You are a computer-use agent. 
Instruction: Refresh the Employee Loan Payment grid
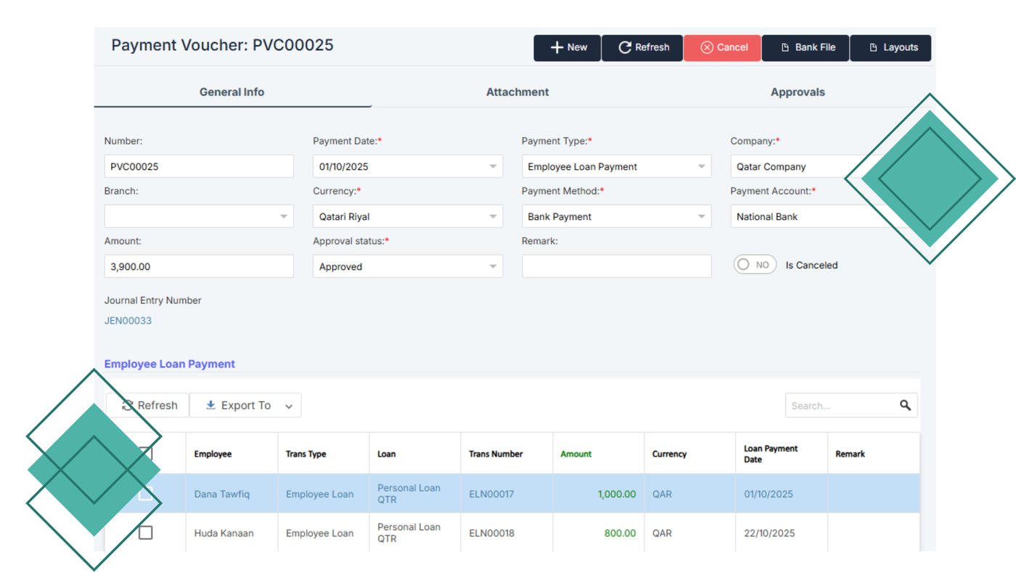[149, 406]
